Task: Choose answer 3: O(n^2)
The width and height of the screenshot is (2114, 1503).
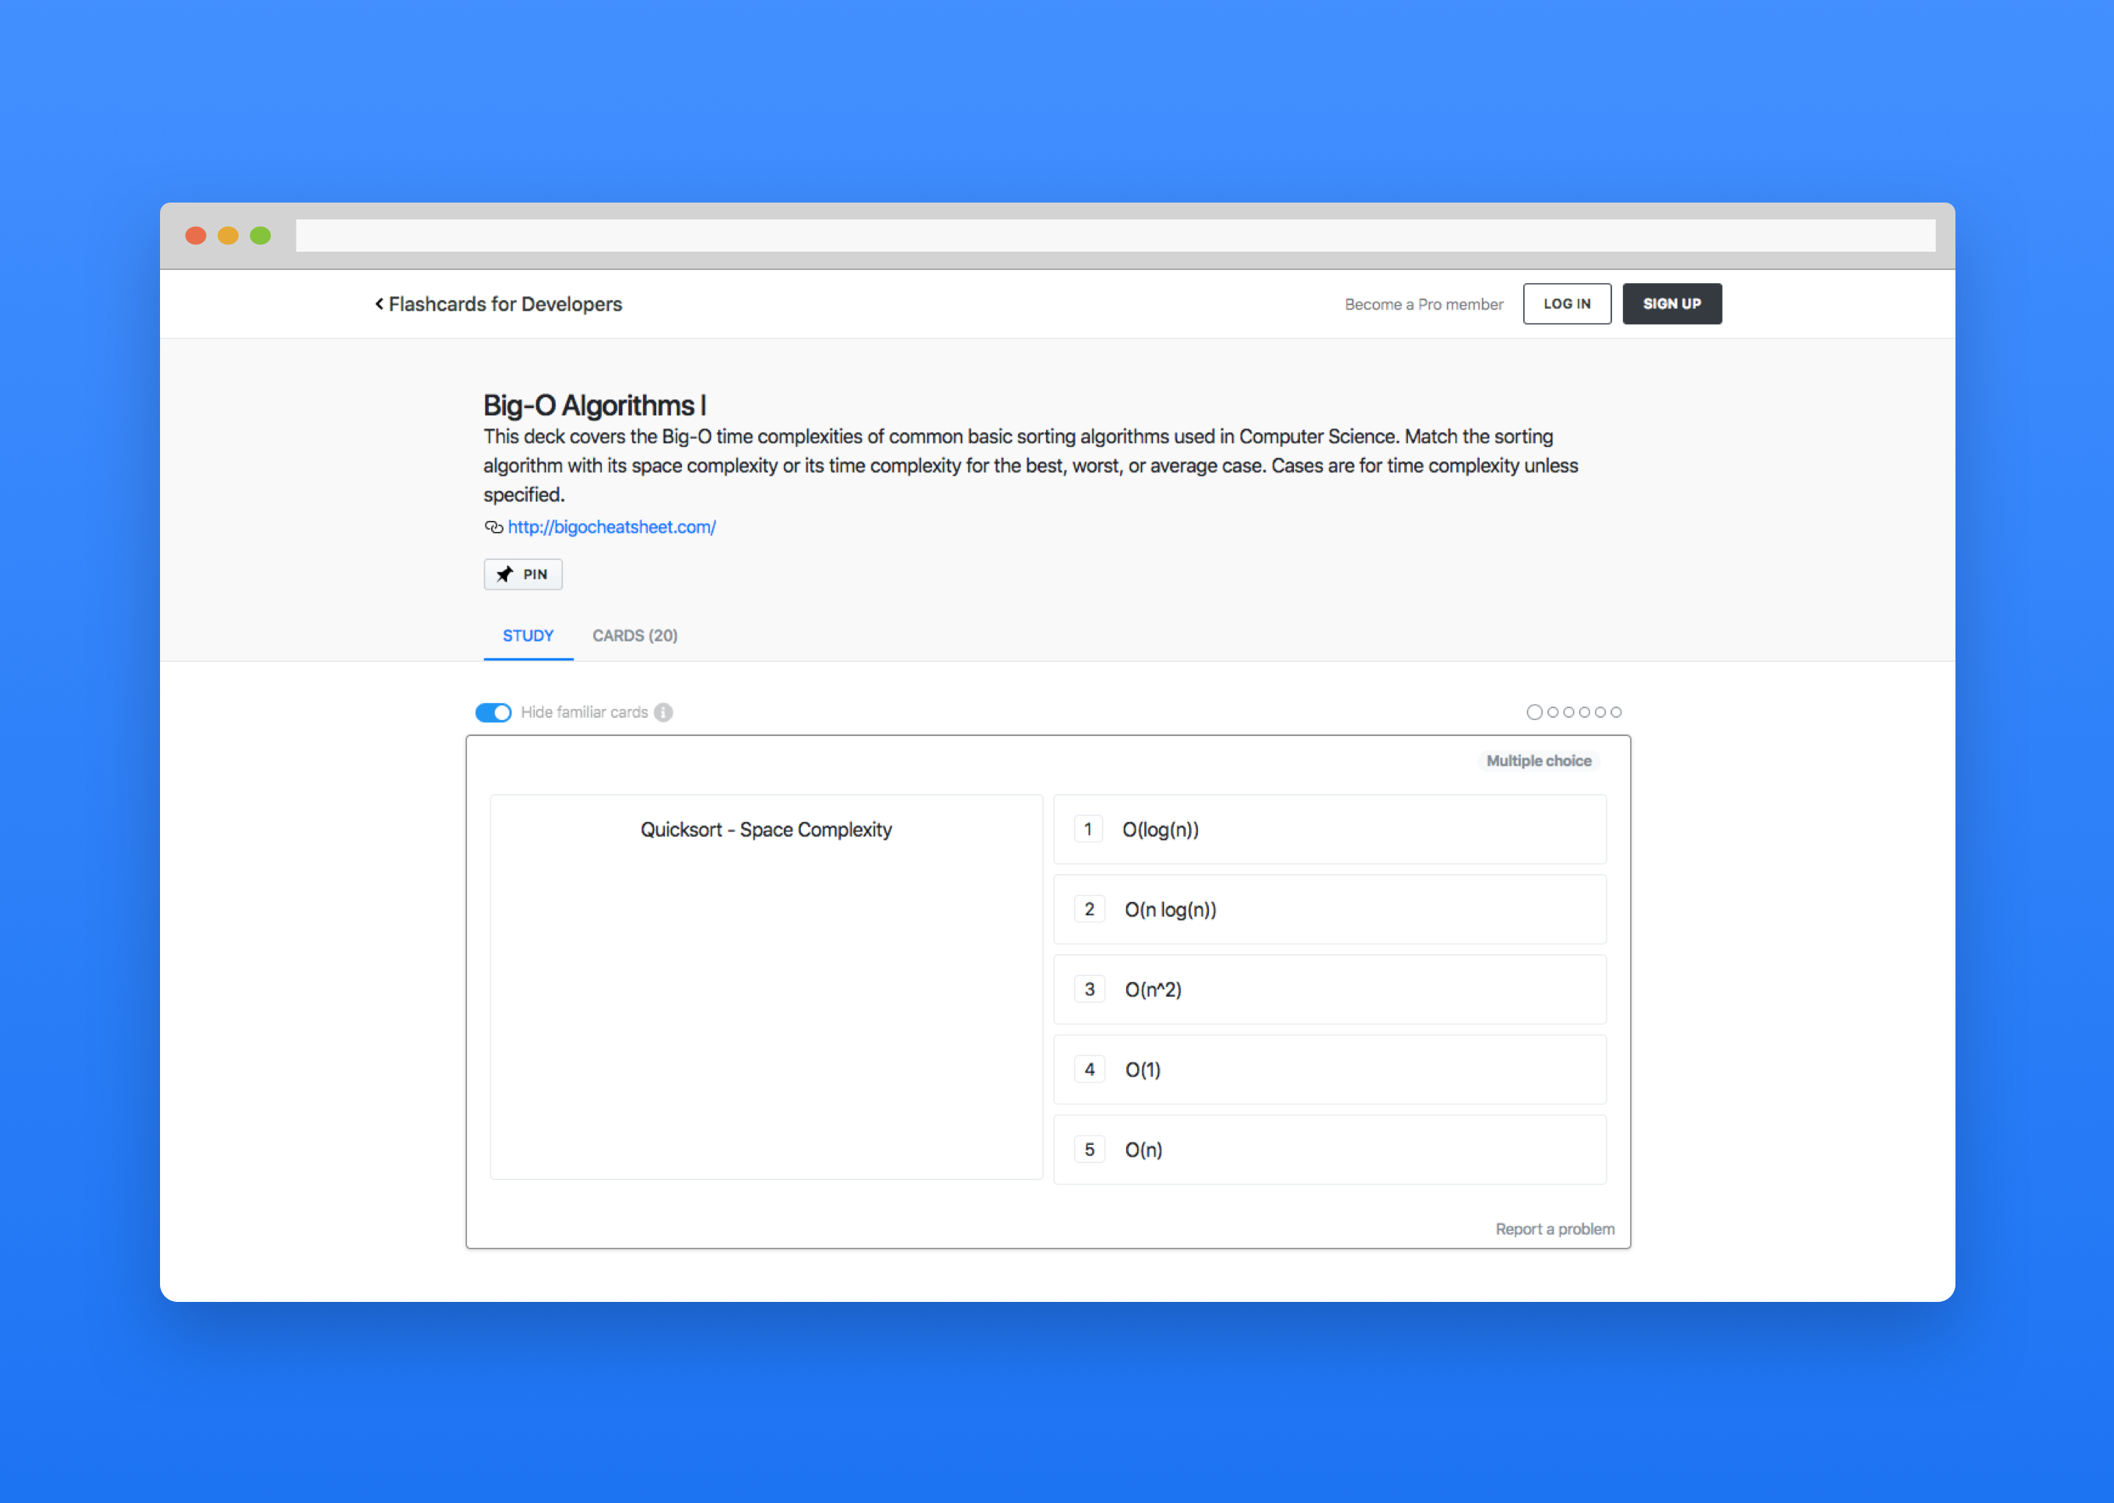Action: pos(1330,989)
